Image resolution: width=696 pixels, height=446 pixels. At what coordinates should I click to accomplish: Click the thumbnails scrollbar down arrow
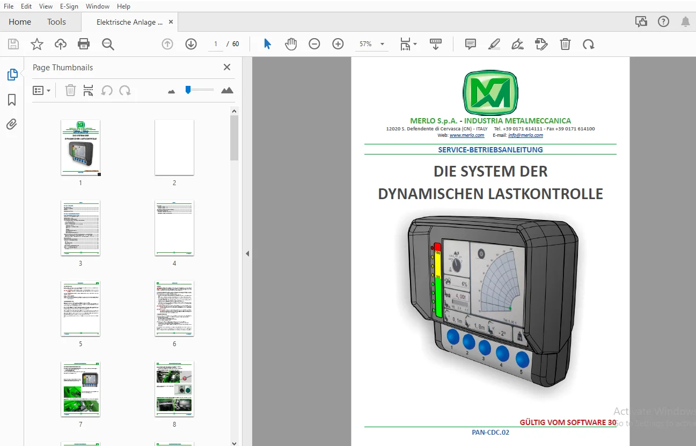tap(234, 443)
